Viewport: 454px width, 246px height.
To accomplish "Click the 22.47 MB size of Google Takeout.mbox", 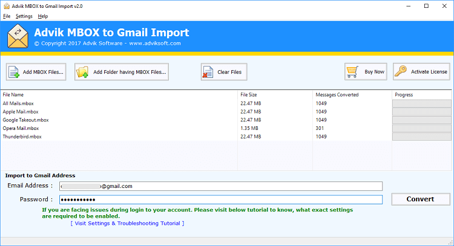I will pyautogui.click(x=251, y=120).
